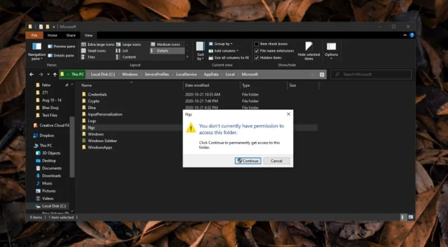This screenshot has width=448, height=247.
Task: Toggle the Details pane
Action: (x=61, y=55)
